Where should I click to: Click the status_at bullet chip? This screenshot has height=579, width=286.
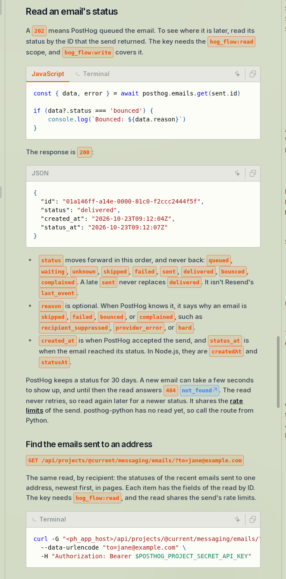[x=225, y=340]
